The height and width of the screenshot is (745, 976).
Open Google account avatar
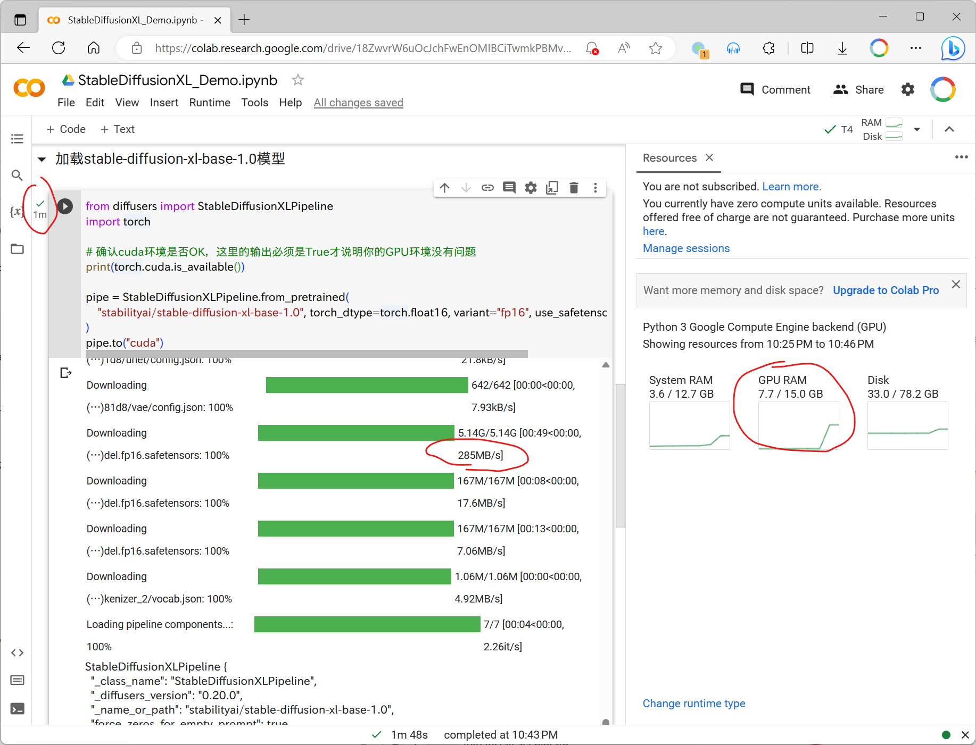coord(943,89)
